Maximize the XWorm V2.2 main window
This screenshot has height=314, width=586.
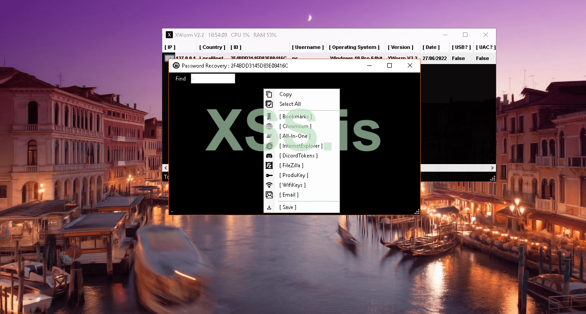pos(465,35)
